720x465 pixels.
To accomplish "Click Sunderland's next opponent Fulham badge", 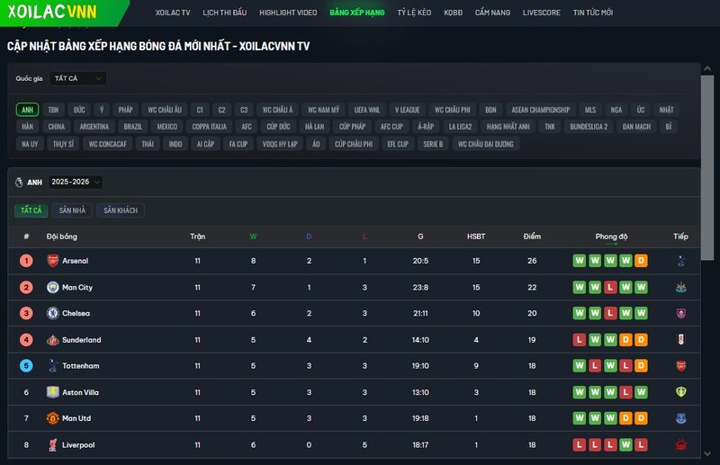I will (680, 340).
